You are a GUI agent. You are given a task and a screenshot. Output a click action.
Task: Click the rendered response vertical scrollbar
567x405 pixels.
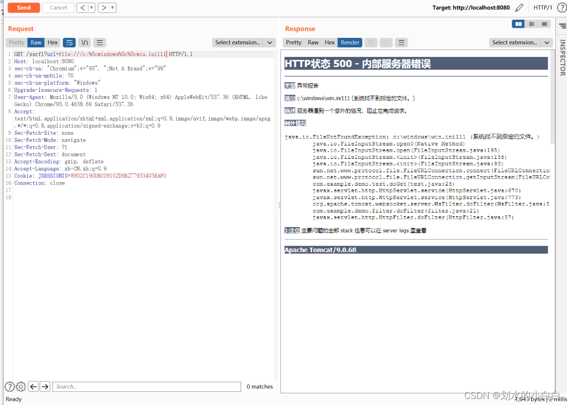(552, 97)
